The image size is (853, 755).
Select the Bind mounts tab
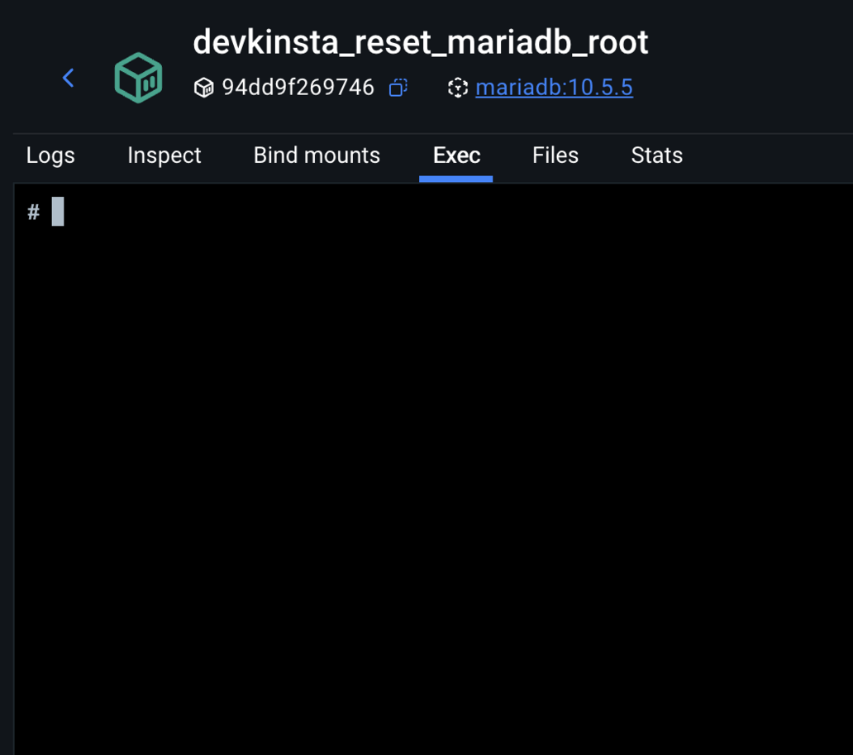click(317, 155)
